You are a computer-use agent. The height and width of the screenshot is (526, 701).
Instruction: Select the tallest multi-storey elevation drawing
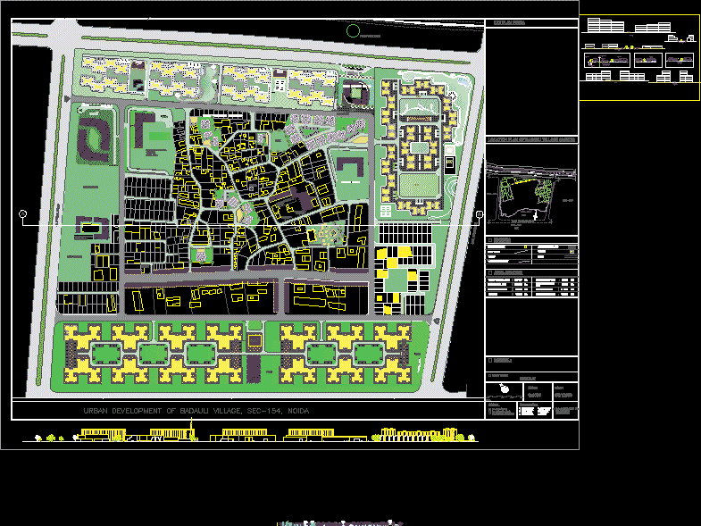tap(605, 26)
